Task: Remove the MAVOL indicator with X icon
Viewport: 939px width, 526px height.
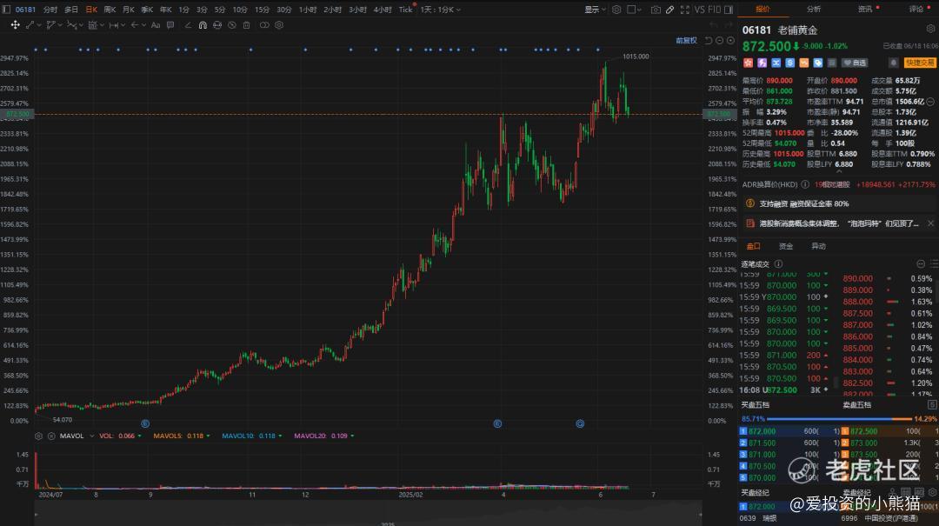Action: click(51, 436)
